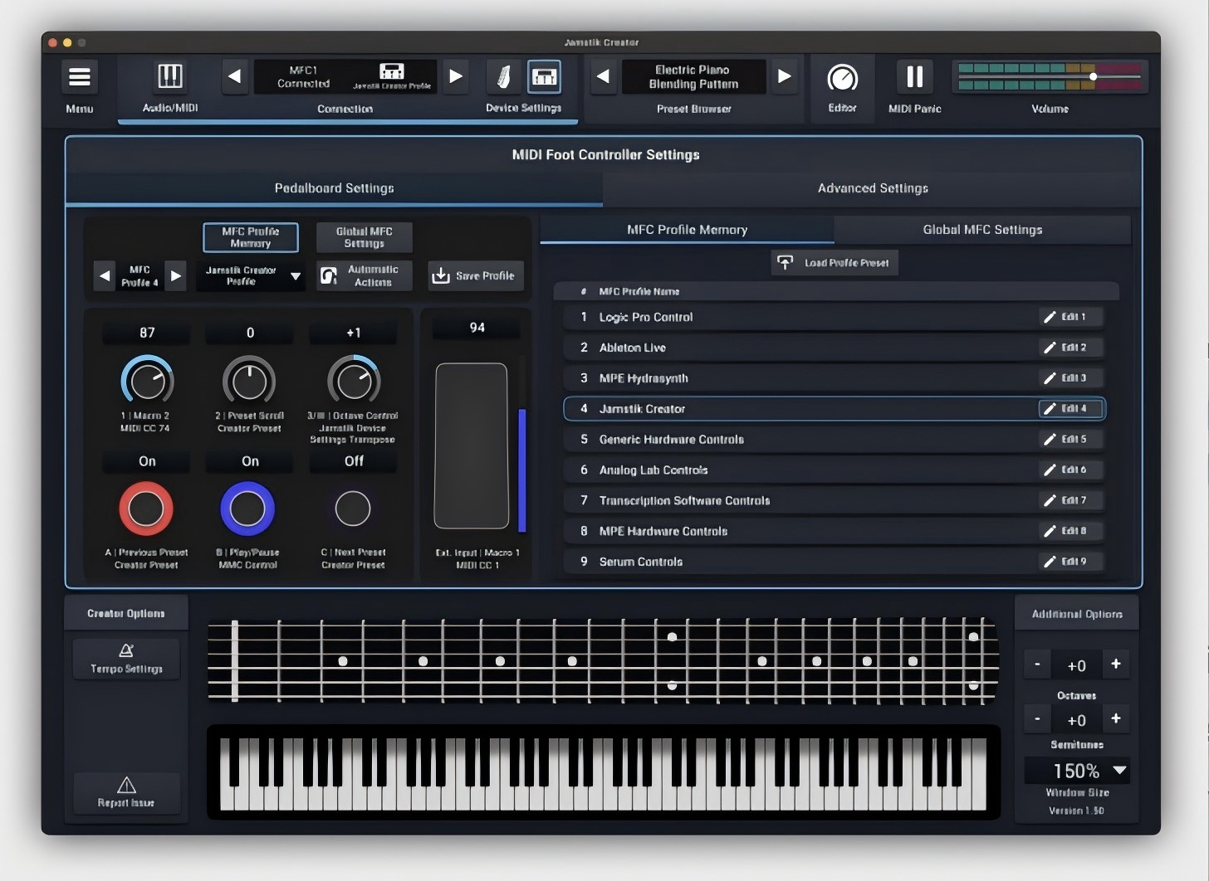Viewport: 1209px width, 881px height.
Task: Click the expression pedal Ext. Input Macro 1
Action: click(472, 445)
